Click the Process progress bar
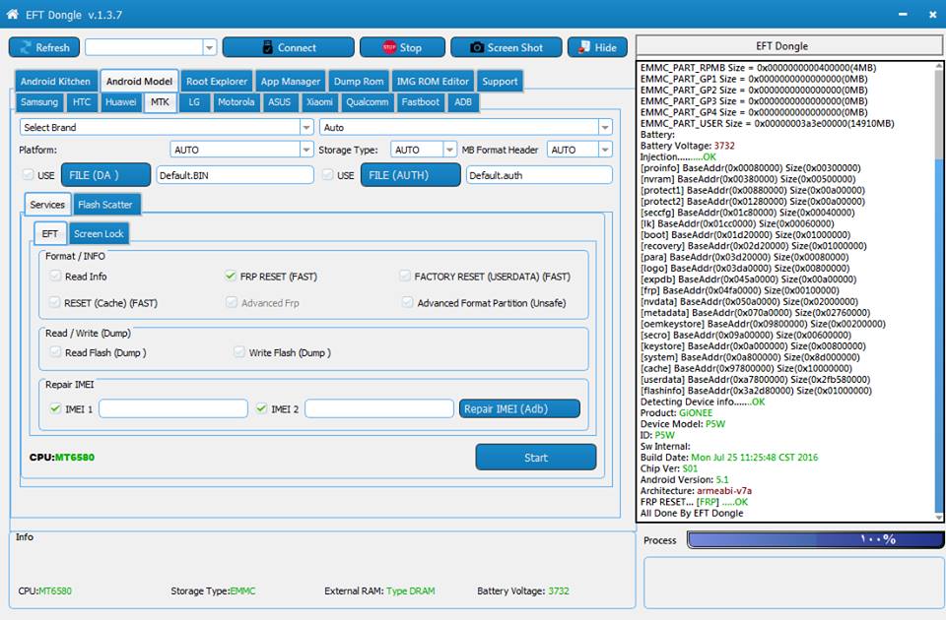 point(815,539)
